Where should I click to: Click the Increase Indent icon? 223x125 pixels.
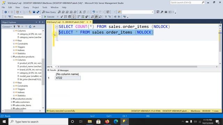(x=119, y=17)
